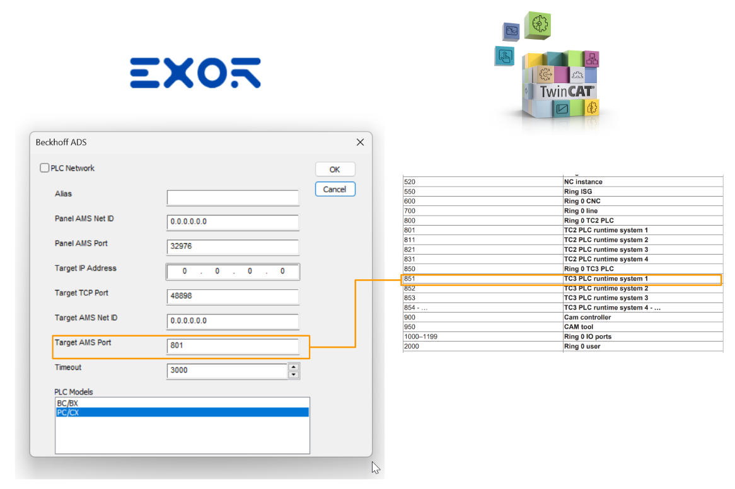Click the Cancel button
This screenshot has height=489, width=735.
point(335,189)
